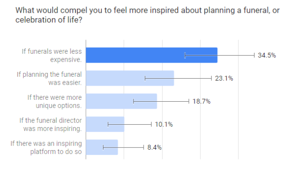Click the chart title about funeral planning
Viewport: 306px width, 177px height.
pyautogui.click(x=147, y=15)
